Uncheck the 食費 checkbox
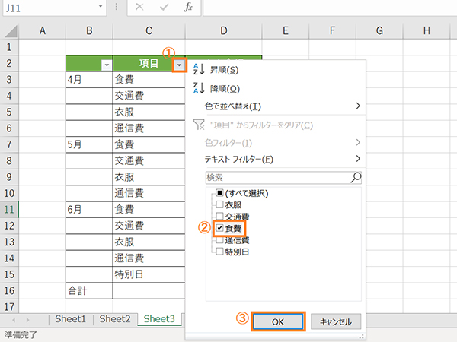The height and width of the screenshot is (342, 457). (x=220, y=228)
